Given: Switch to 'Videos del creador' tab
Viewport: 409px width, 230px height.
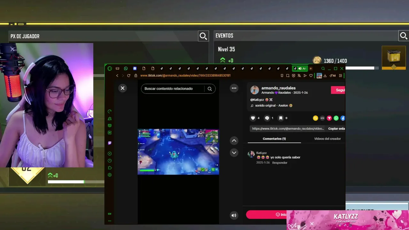Looking at the screenshot, I should tap(328, 139).
